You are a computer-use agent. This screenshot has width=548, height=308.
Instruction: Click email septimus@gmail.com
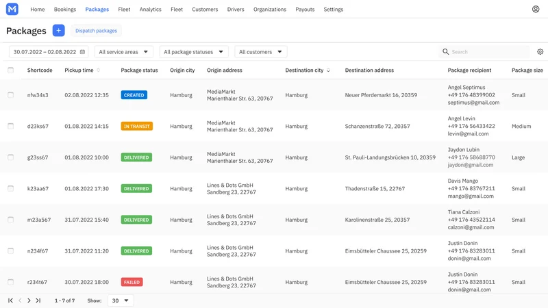[x=473, y=103]
